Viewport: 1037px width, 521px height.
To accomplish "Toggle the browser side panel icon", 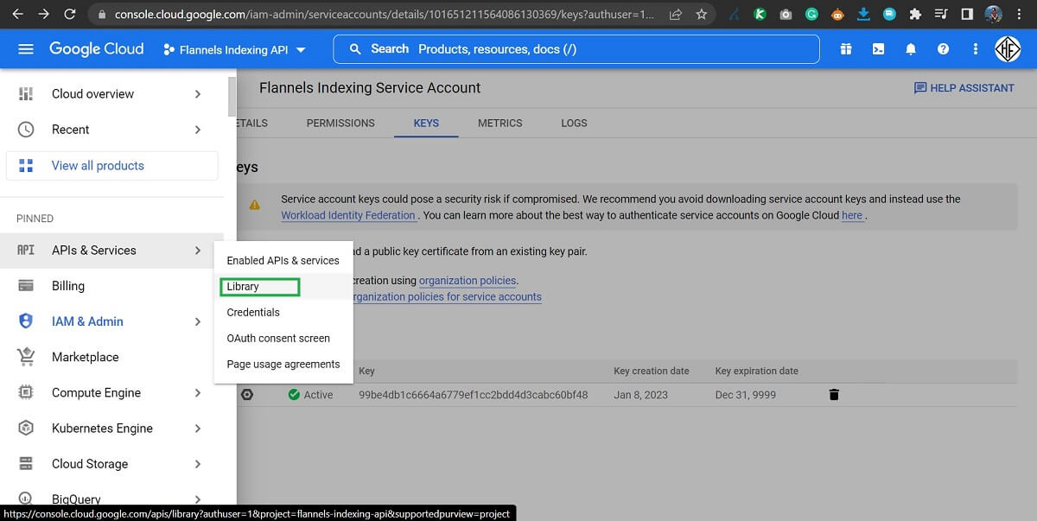I will click(967, 14).
